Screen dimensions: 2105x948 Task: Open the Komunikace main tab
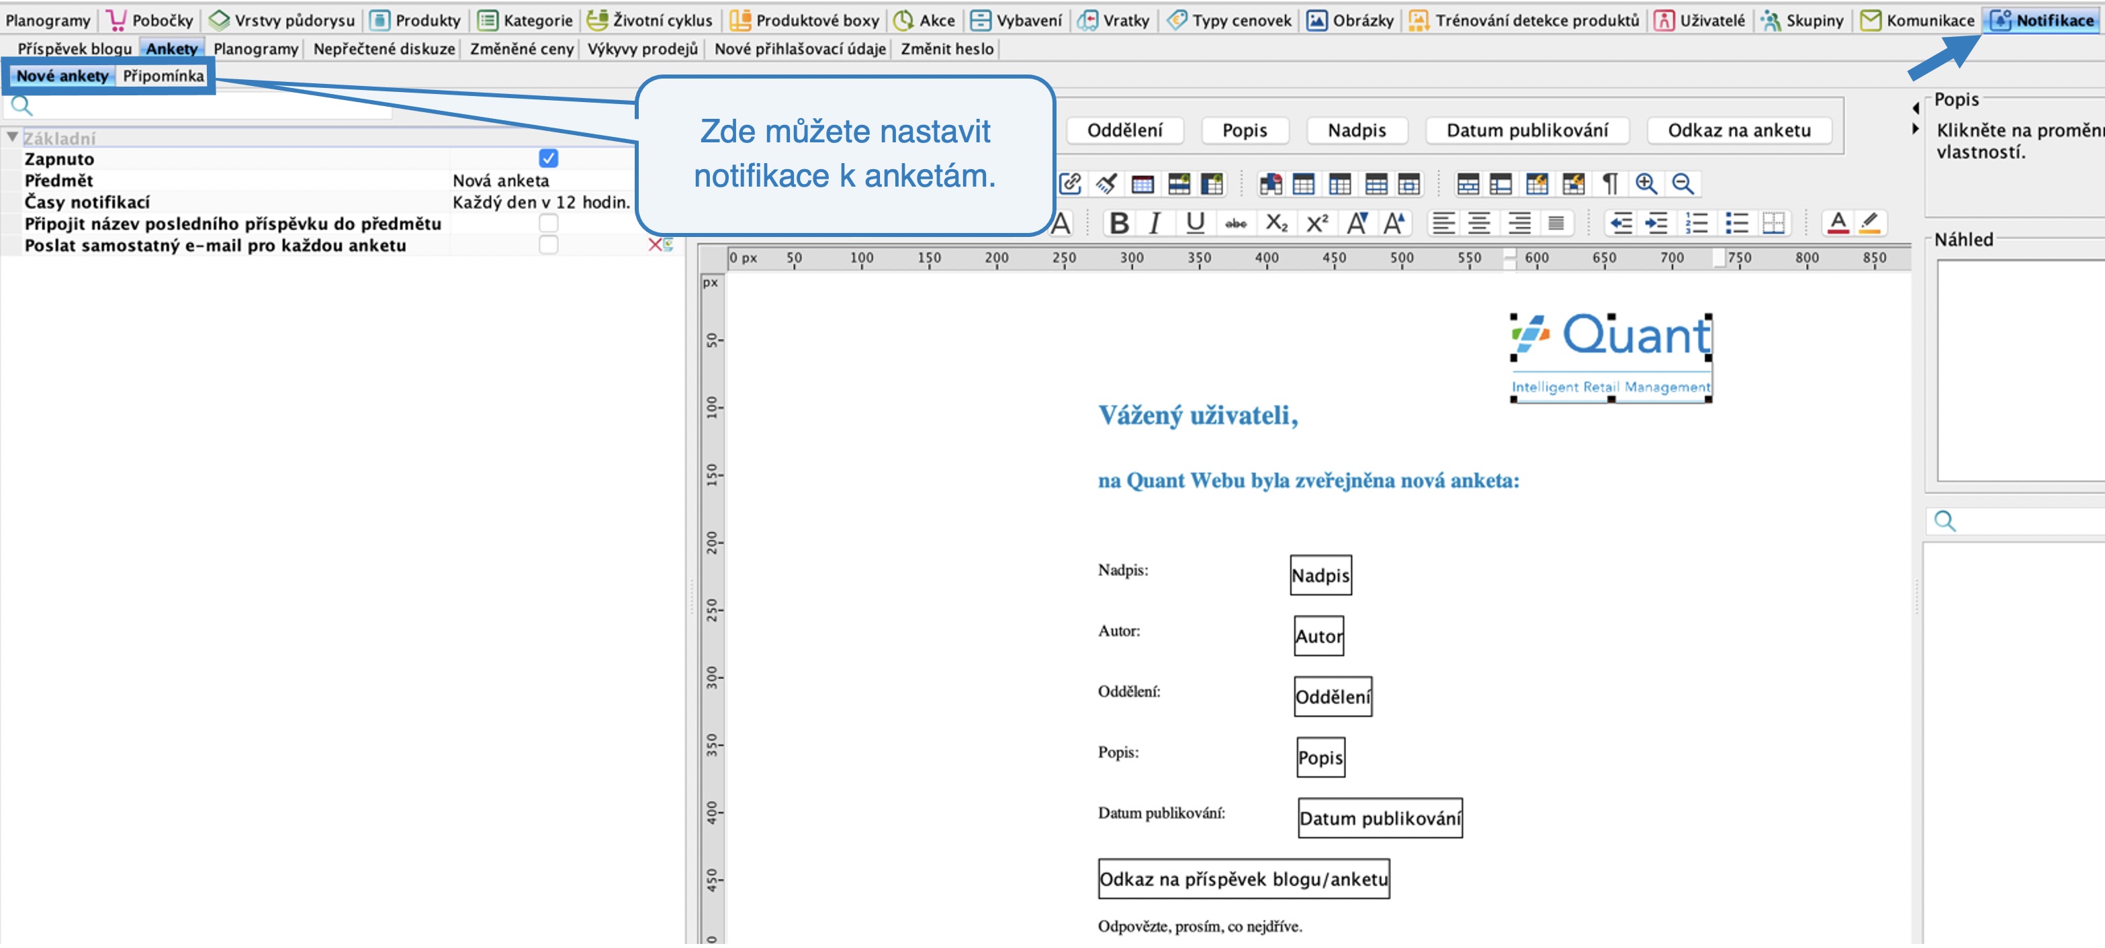1917,20
